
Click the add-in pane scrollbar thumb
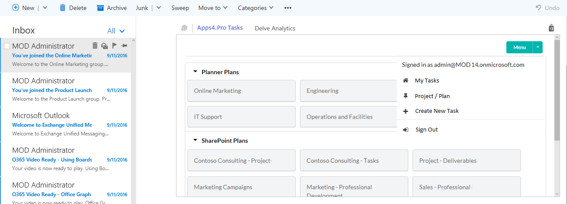click(x=557, y=91)
